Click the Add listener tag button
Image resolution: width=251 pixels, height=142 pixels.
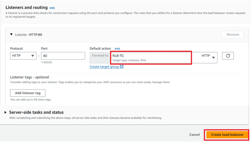(x=27, y=93)
